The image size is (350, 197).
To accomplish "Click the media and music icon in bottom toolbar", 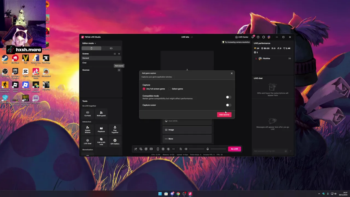I will click(x=141, y=149).
